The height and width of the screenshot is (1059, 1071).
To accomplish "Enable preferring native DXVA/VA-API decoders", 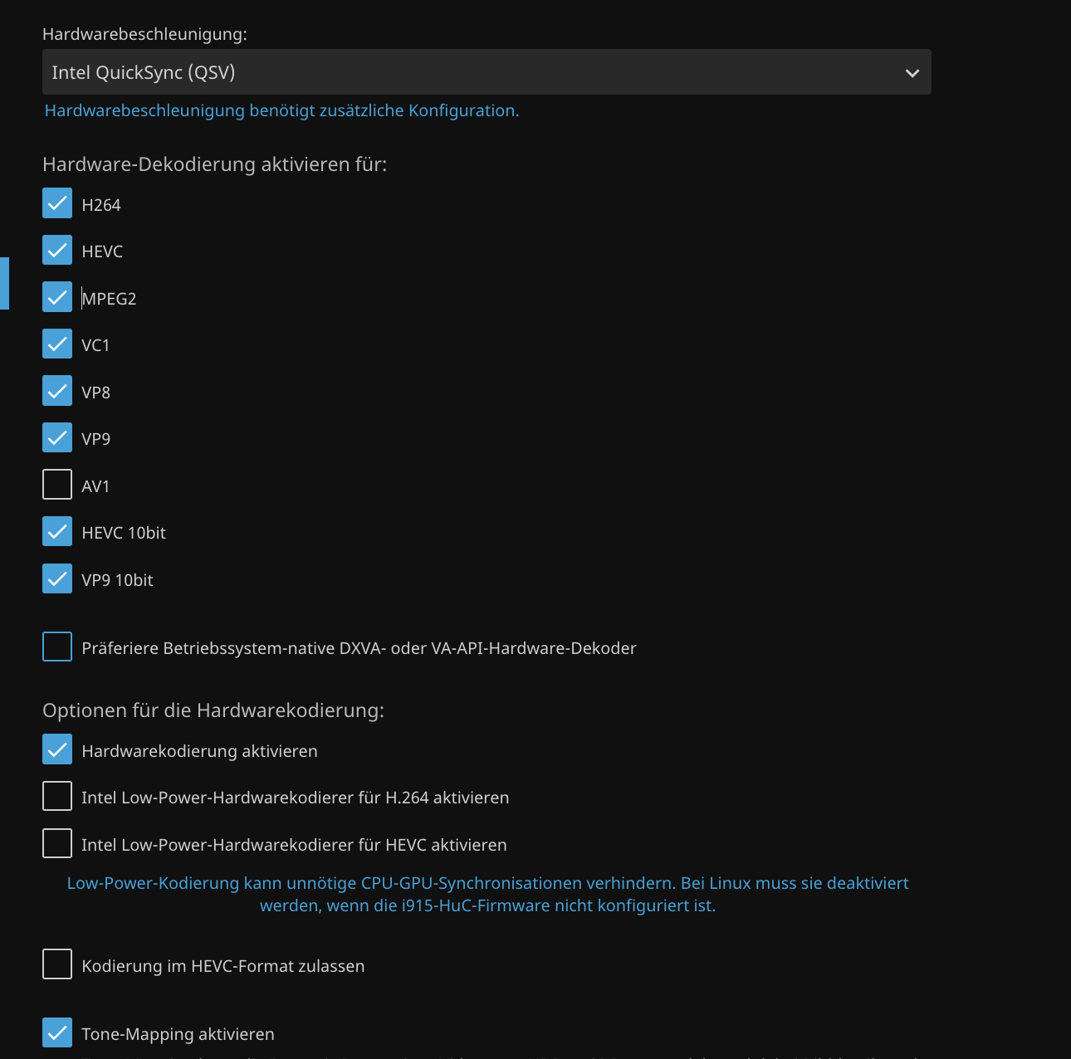I will (57, 647).
